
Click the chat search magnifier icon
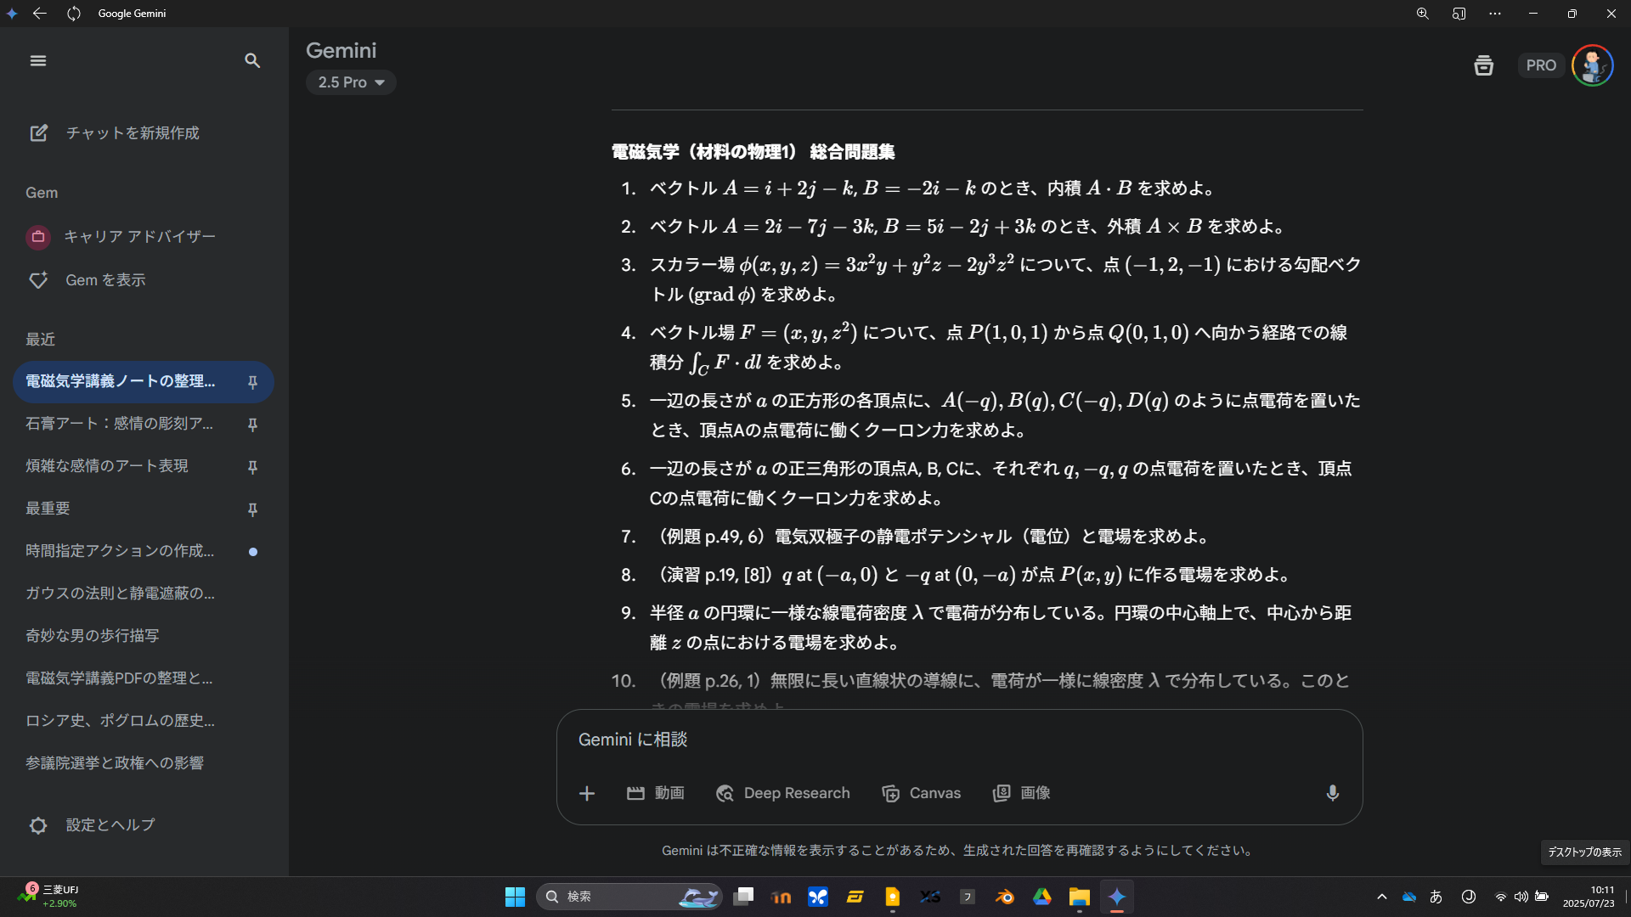pyautogui.click(x=252, y=60)
